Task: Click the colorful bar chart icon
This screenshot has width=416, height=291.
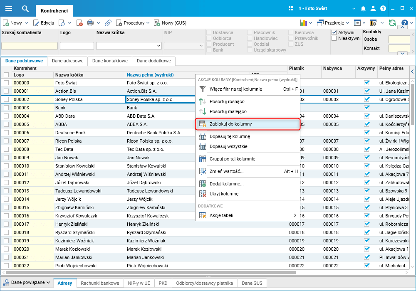Action: click(304, 23)
